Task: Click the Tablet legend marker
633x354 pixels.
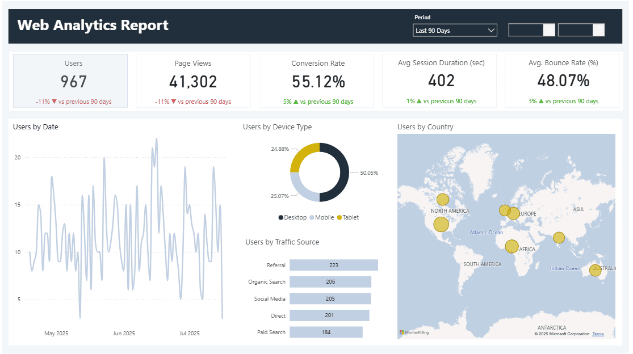Action: (x=339, y=218)
